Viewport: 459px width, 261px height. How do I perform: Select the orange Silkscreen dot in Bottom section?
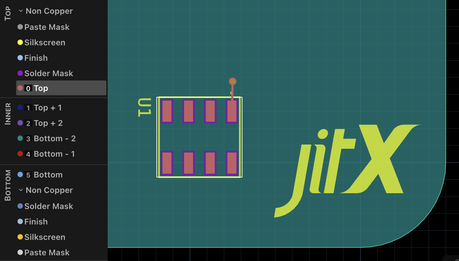point(21,237)
